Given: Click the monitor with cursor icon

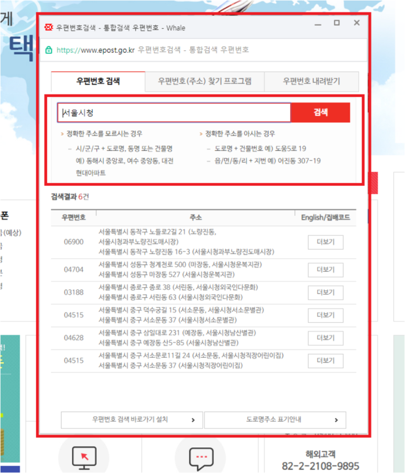Looking at the screenshot, I should (x=84, y=458).
